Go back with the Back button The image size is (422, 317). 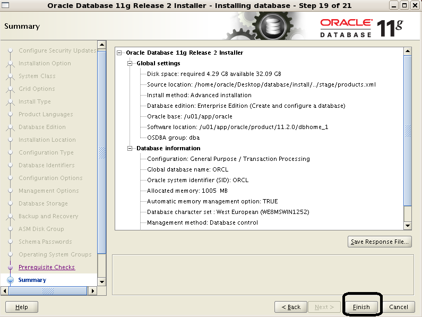291,307
